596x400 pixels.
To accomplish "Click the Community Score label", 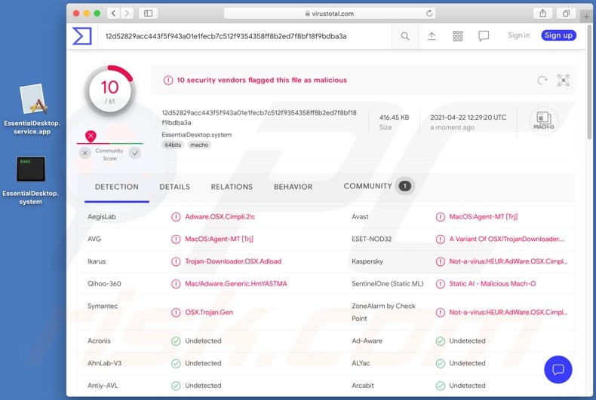I will pyautogui.click(x=109, y=154).
